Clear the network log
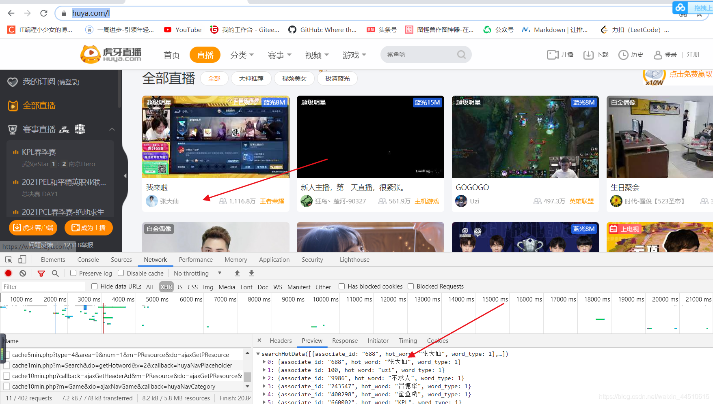713x404 pixels. click(x=23, y=274)
